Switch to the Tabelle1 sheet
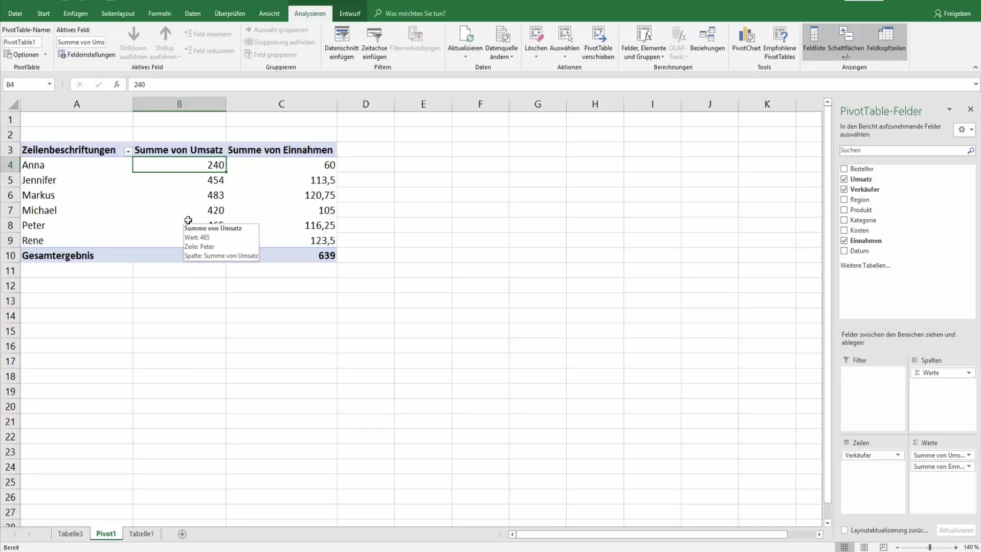The image size is (981, 552). 141,534
